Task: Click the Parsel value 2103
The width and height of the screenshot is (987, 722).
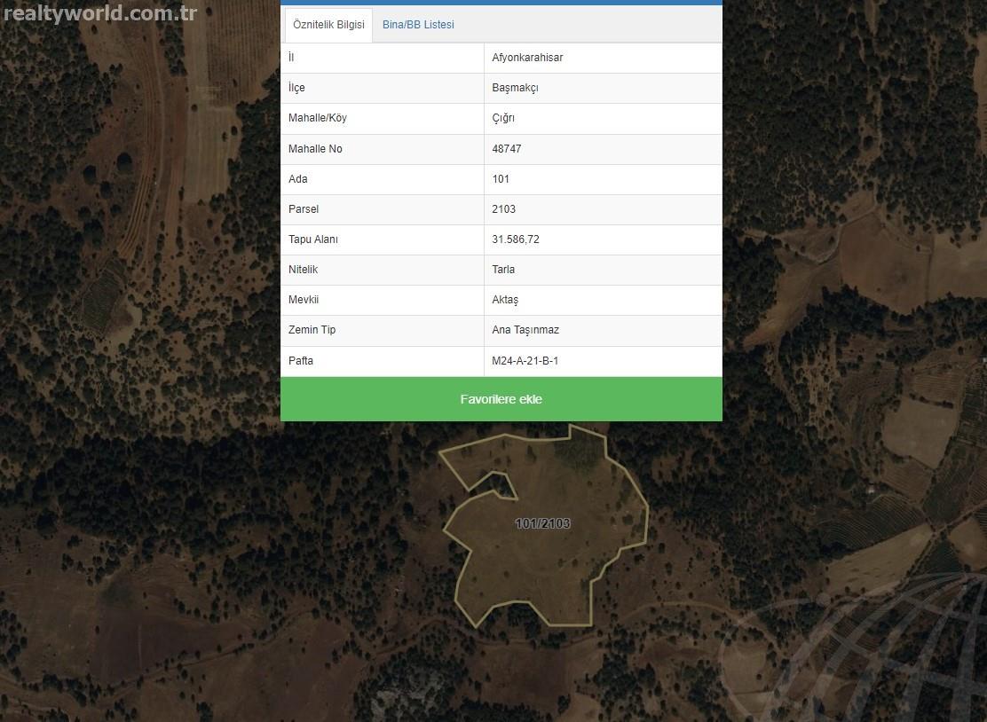Action: point(503,208)
